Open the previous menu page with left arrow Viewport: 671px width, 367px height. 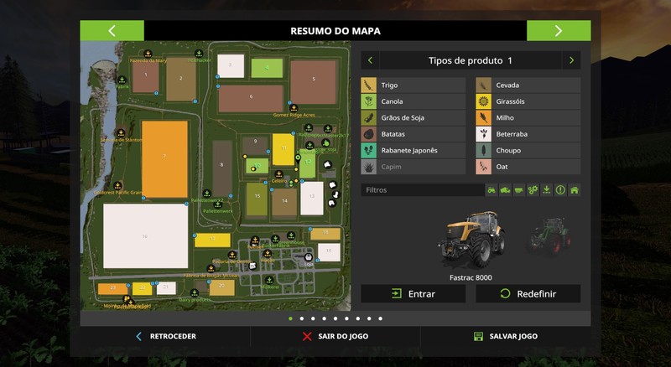[112, 31]
